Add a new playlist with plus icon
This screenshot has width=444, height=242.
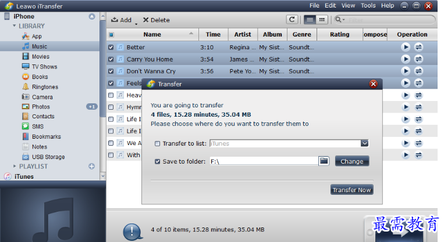tap(91, 167)
